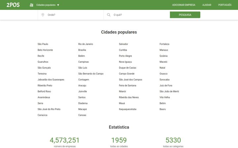Visit the Ribeirão Preto page
The height and width of the screenshot is (148, 238).
coord(45,86)
